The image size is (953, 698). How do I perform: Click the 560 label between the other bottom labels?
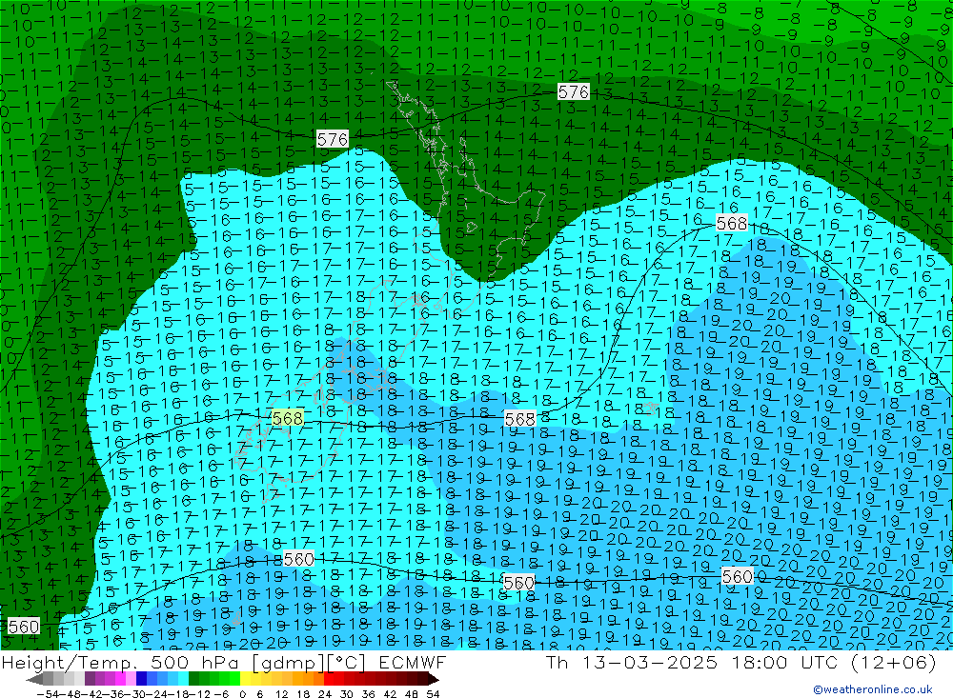pos(519,583)
